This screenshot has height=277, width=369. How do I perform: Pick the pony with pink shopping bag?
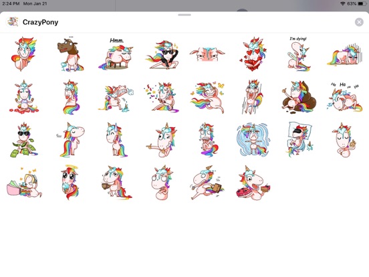[x=25, y=182]
